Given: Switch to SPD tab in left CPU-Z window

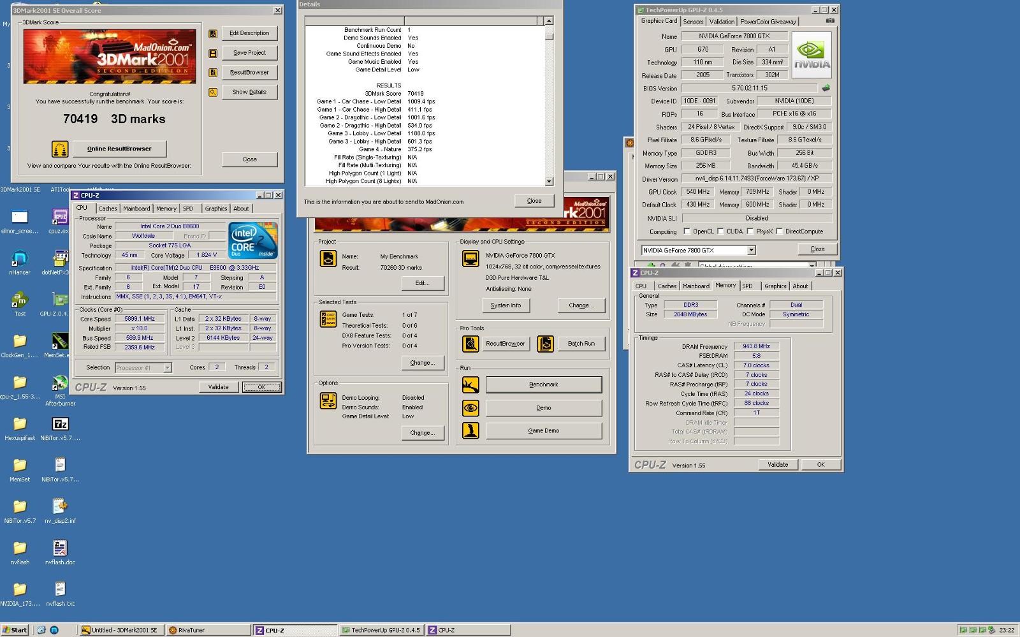Looking at the screenshot, I should pos(188,209).
